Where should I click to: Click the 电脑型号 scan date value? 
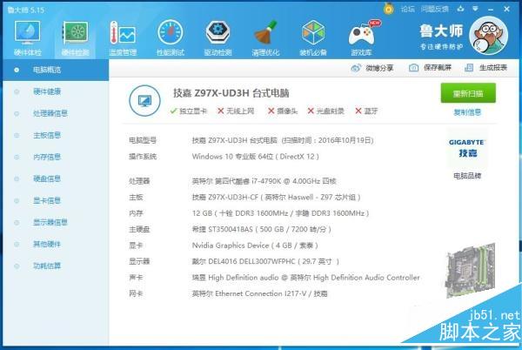(283, 140)
